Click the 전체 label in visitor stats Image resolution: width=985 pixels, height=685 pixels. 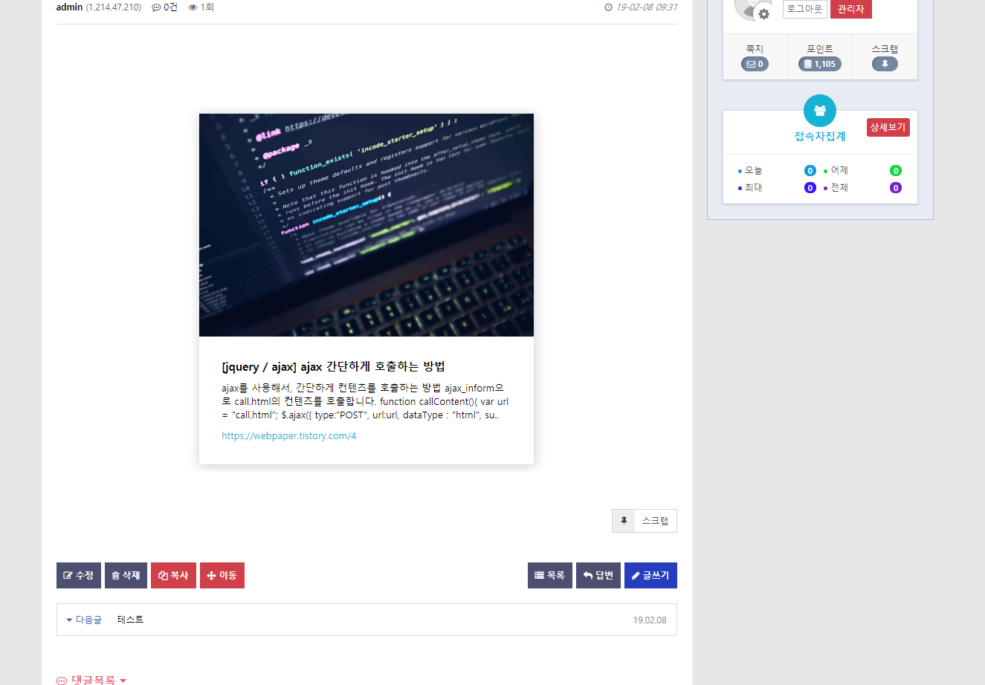coord(839,188)
